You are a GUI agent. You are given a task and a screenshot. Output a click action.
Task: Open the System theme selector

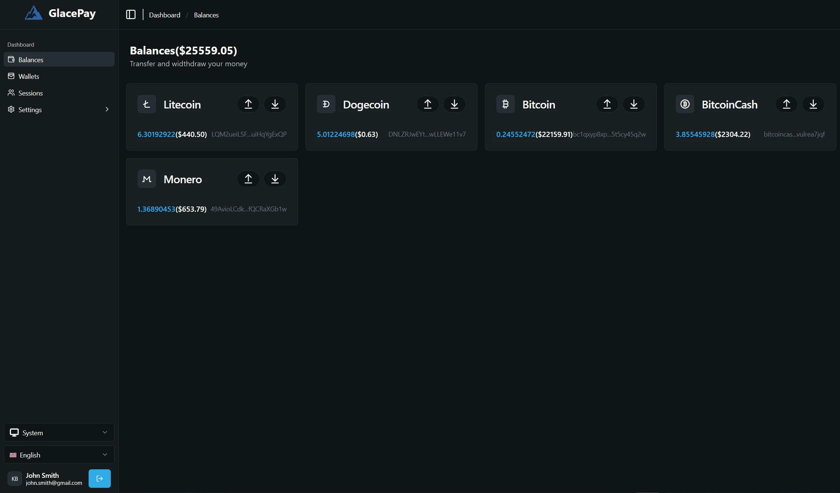click(x=59, y=432)
